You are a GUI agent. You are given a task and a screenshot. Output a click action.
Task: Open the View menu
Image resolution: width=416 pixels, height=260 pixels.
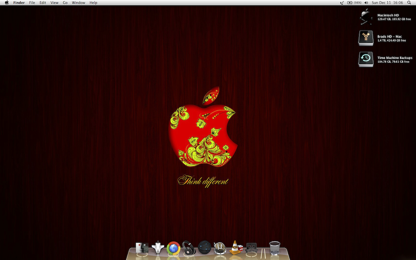pyautogui.click(x=54, y=2)
